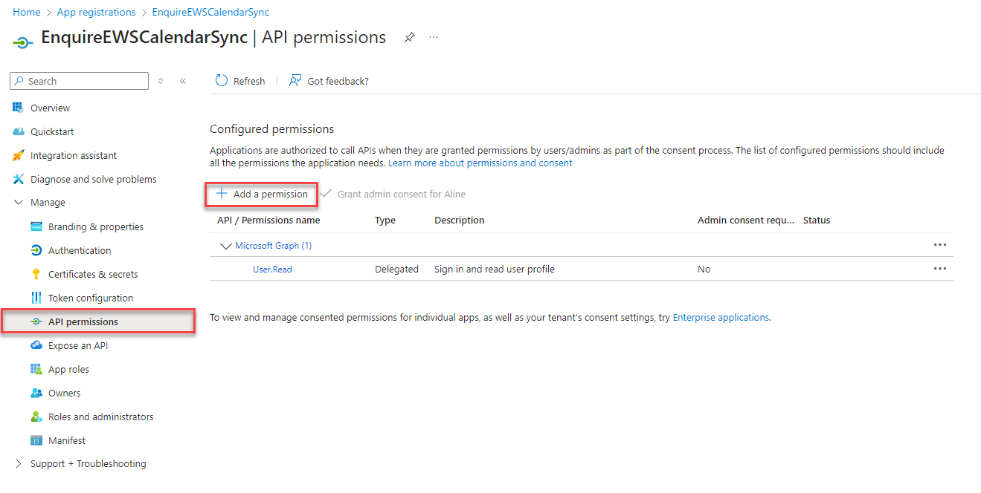Open Branding & properties page
The width and height of the screenshot is (981, 493).
click(97, 226)
